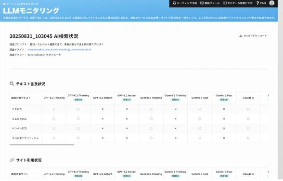Click Claude 4 header in site citation table
This screenshot has width=283, height=181.
[x=248, y=174]
